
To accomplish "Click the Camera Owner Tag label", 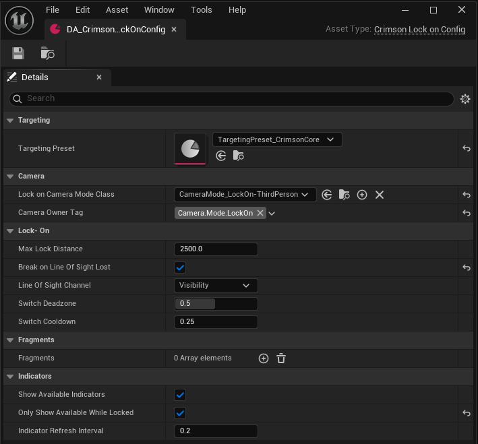I will coord(51,212).
